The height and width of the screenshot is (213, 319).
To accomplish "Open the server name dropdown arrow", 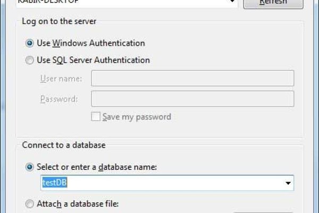I will [232, 2].
